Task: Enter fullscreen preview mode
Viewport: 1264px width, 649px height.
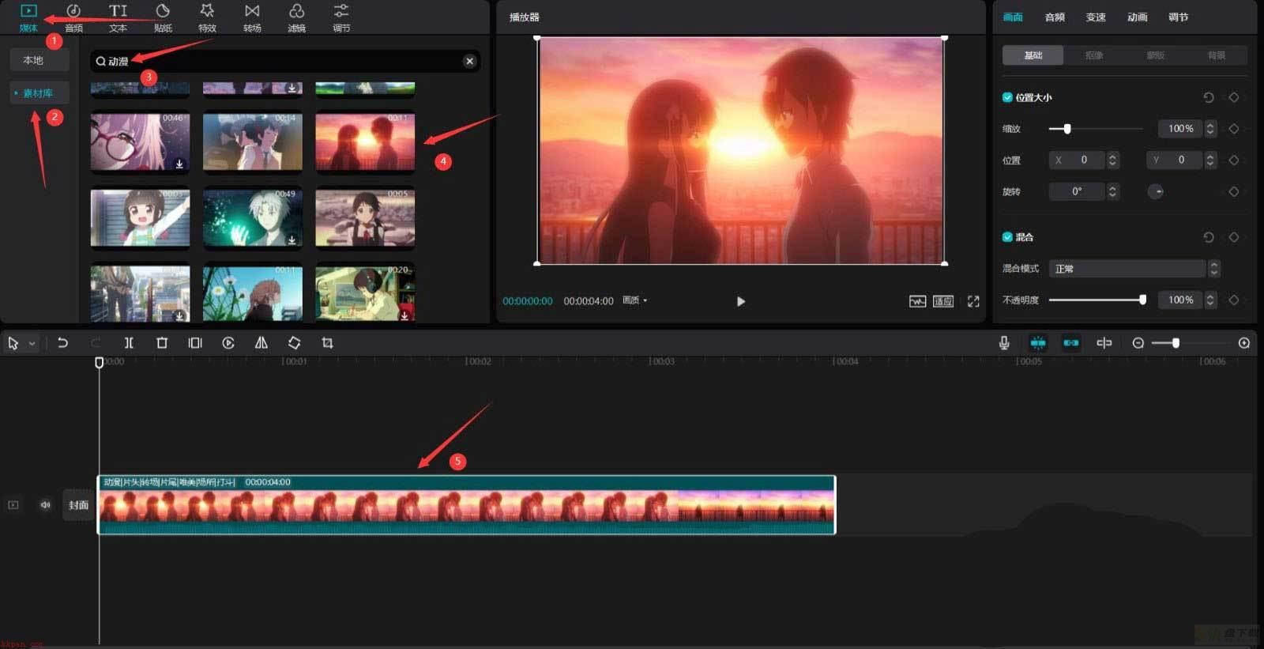Action: click(x=973, y=301)
